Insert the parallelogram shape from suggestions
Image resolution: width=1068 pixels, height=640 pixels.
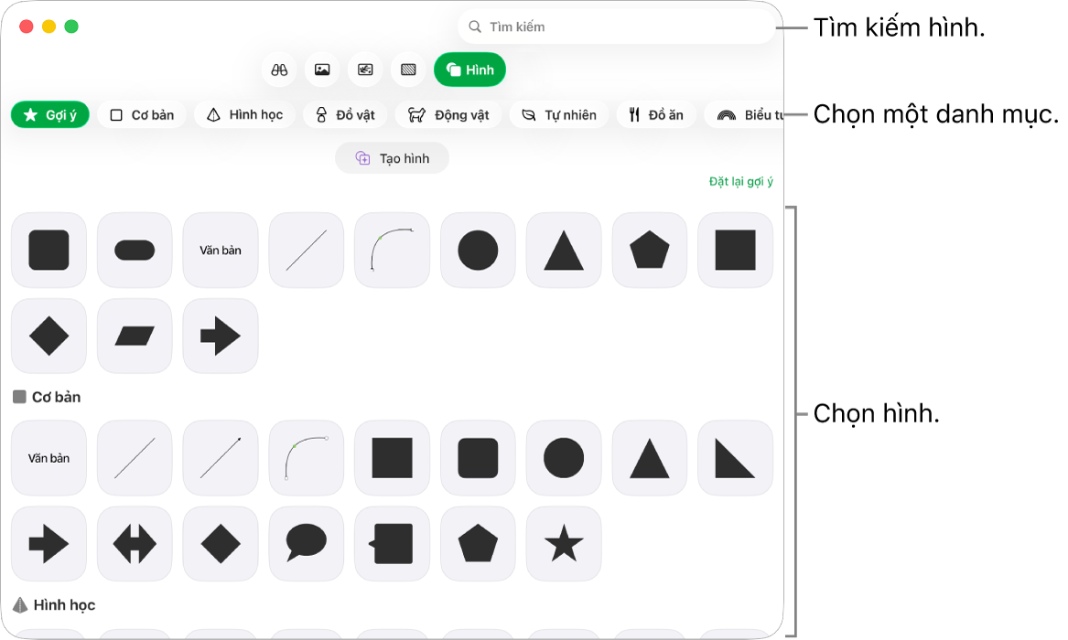(135, 336)
